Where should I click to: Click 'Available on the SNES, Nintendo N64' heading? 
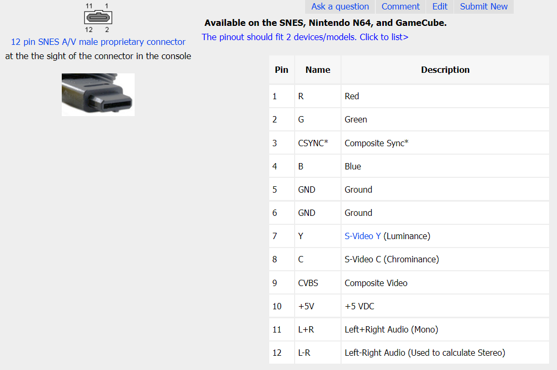325,23
